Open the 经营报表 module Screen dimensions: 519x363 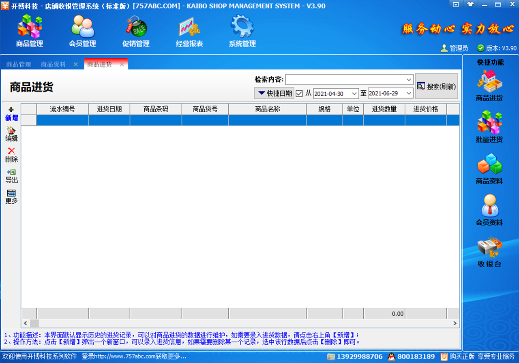click(x=188, y=30)
